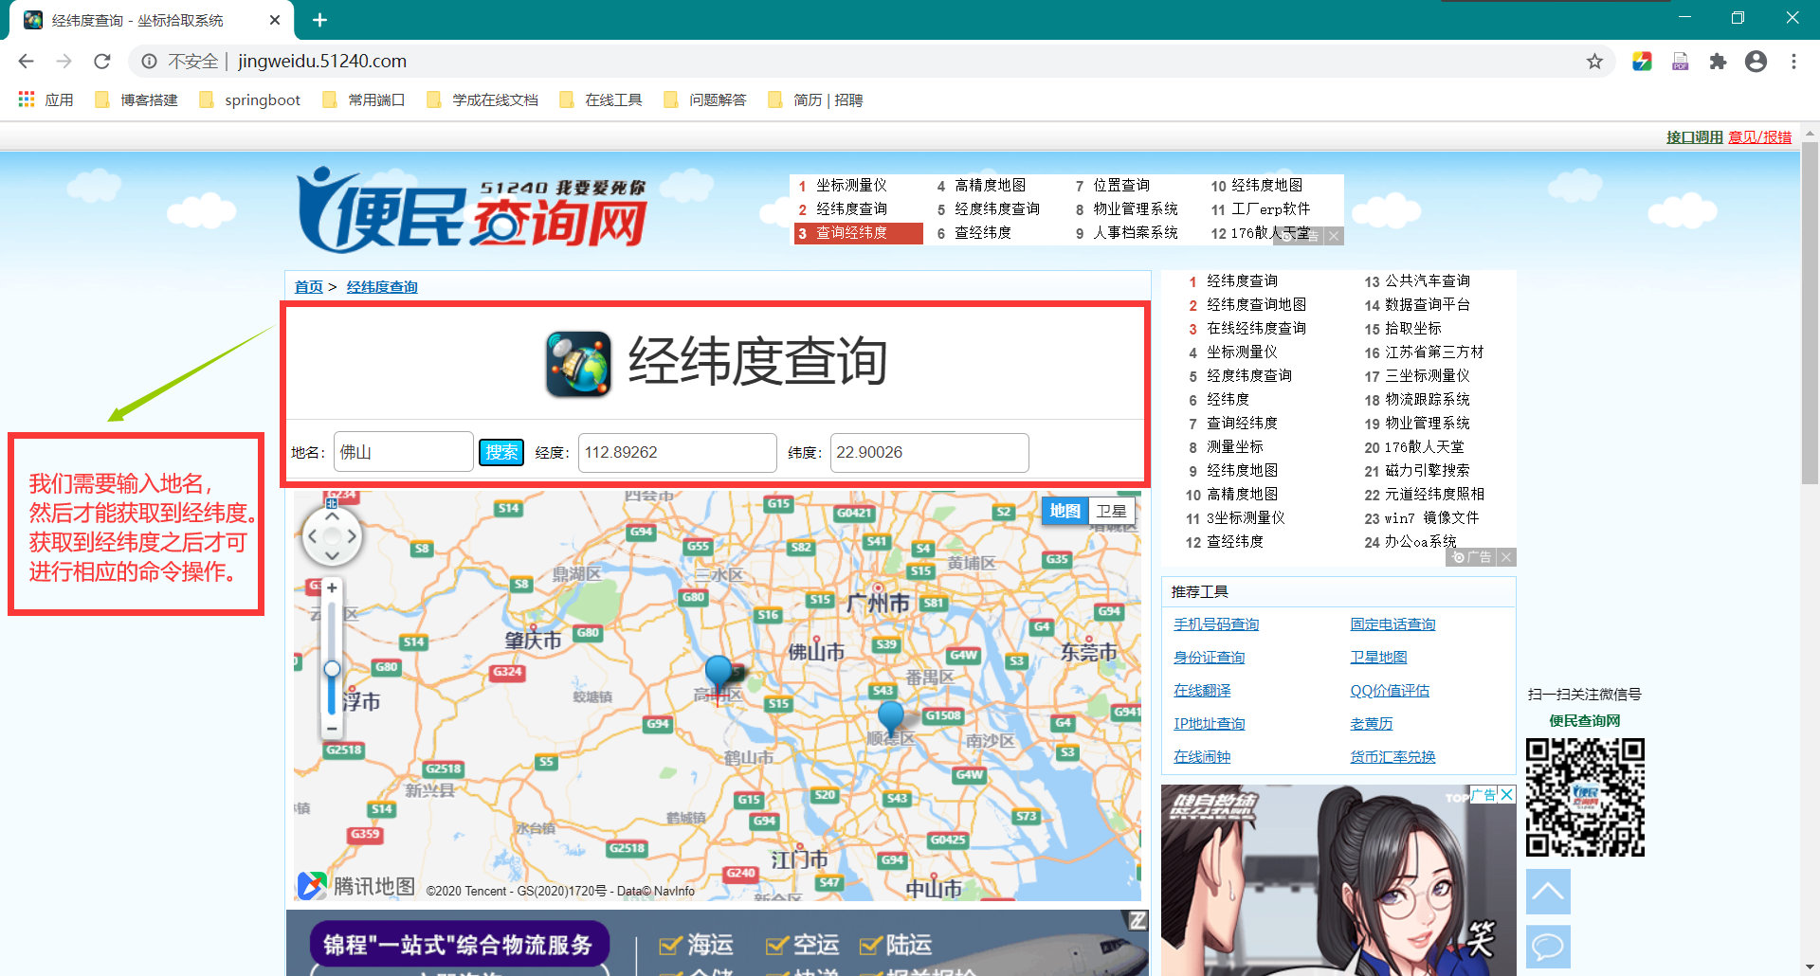Open the browser extensions puzzle icon

[1718, 62]
